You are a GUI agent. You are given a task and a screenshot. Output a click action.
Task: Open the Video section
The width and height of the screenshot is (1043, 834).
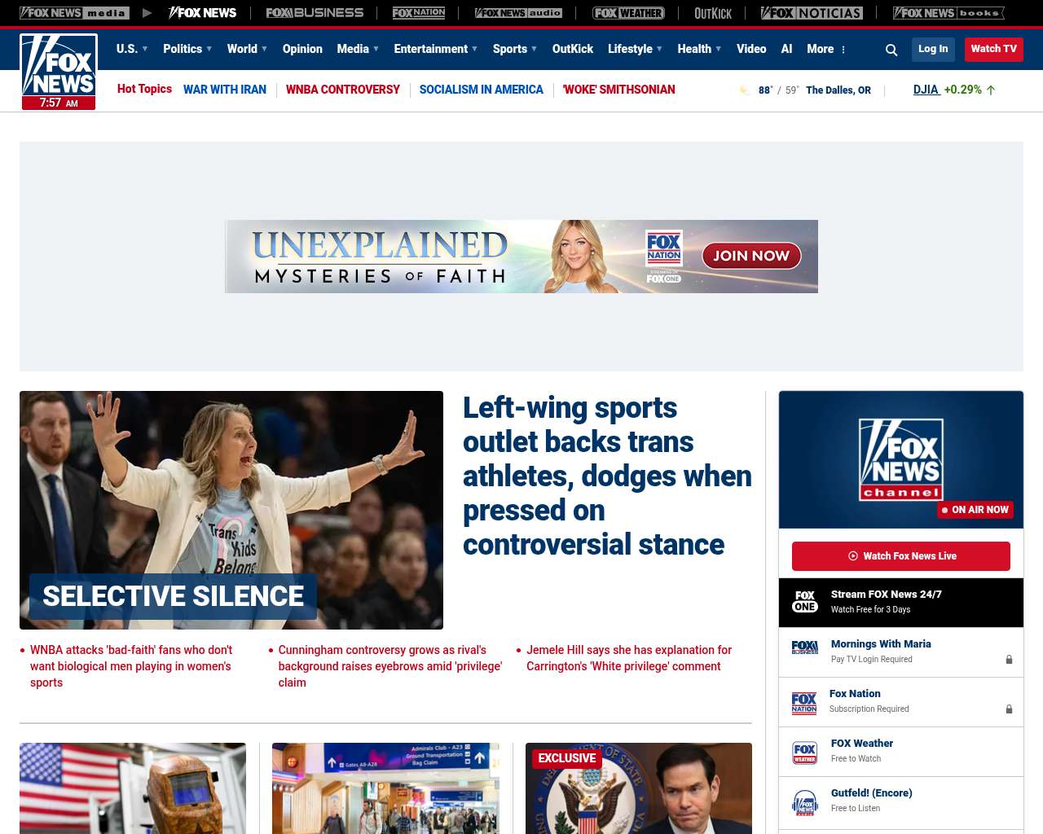coord(751,49)
